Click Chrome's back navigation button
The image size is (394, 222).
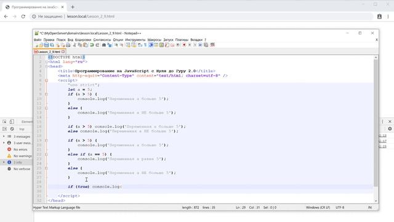click(x=6, y=17)
